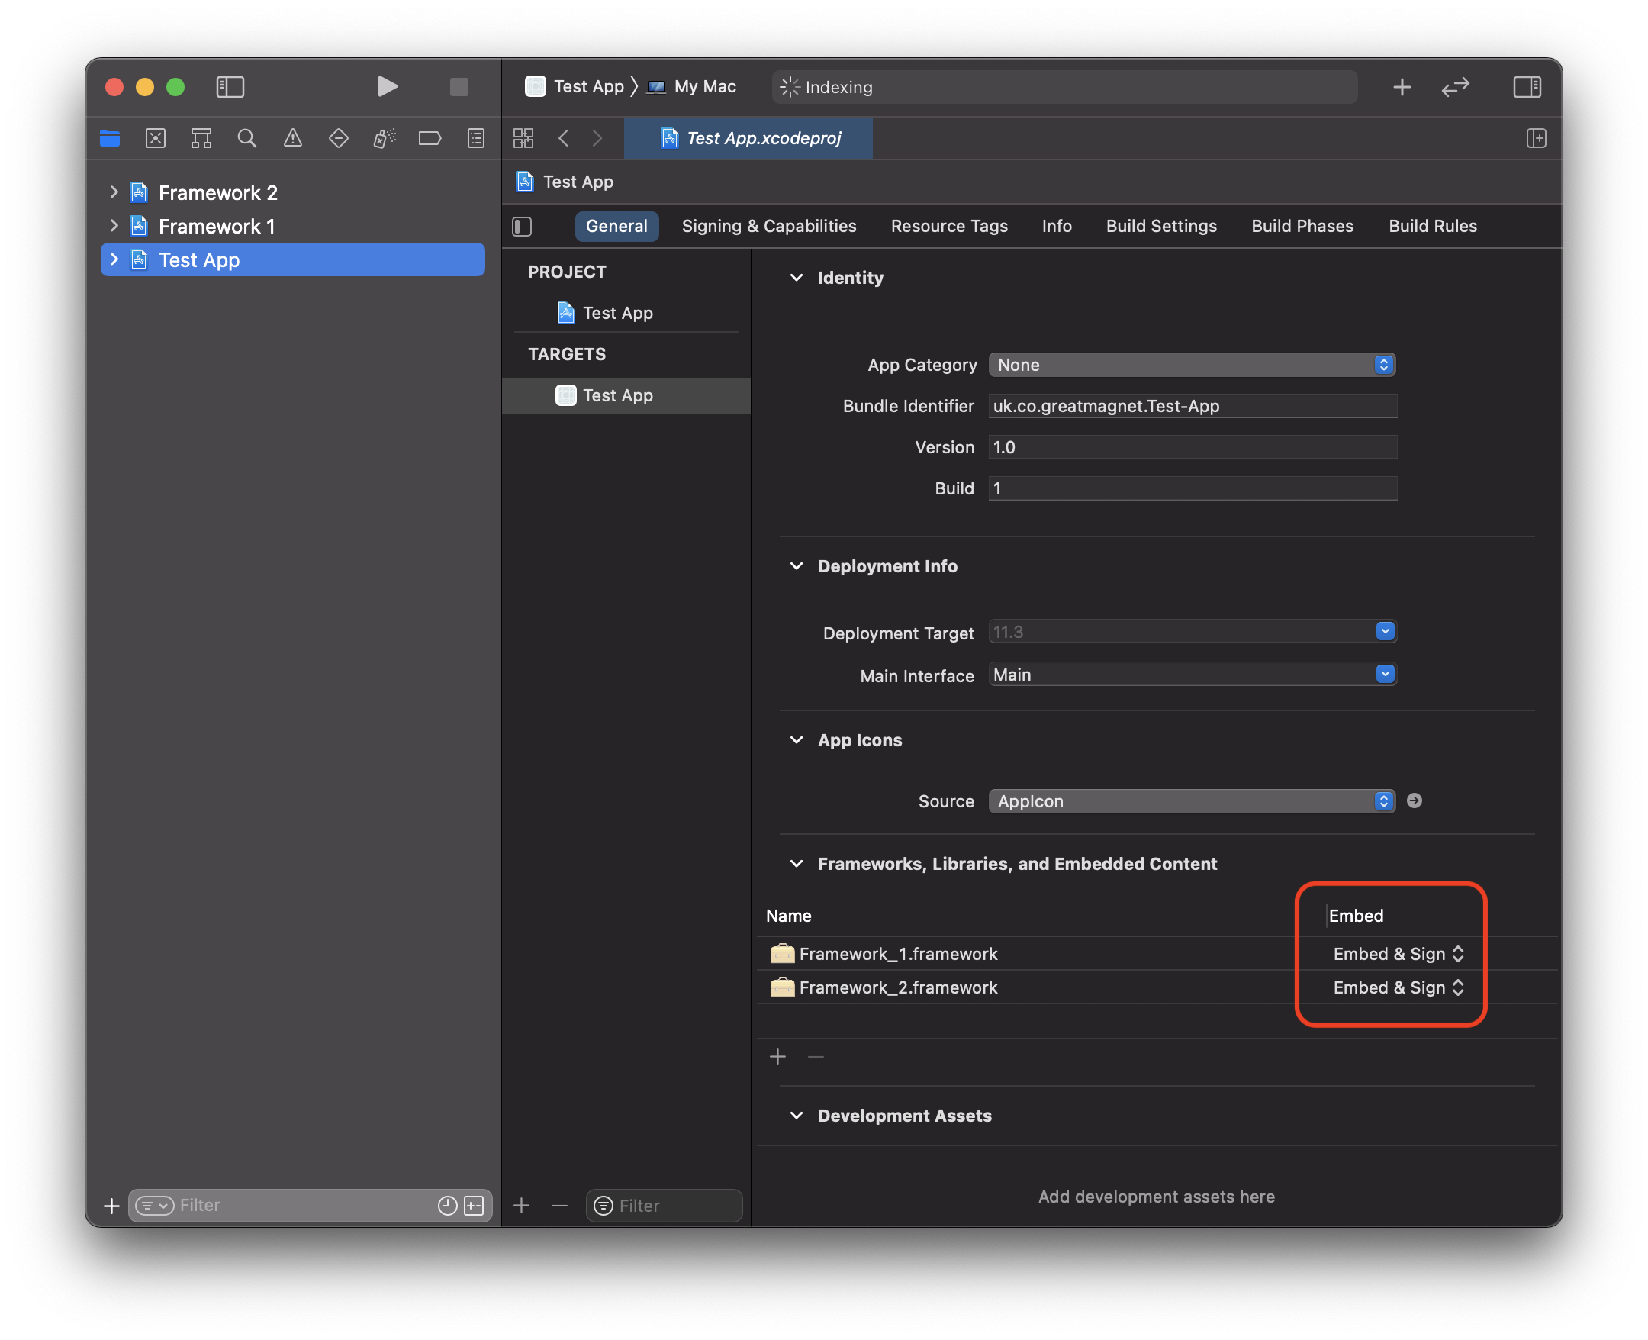
Task: Hide projects and targets list
Action: (523, 226)
